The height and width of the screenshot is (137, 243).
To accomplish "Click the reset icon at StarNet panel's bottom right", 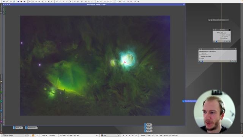I will pos(229,41).
